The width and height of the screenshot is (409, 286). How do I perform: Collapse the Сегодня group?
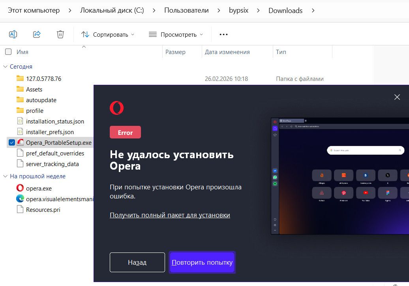5,67
